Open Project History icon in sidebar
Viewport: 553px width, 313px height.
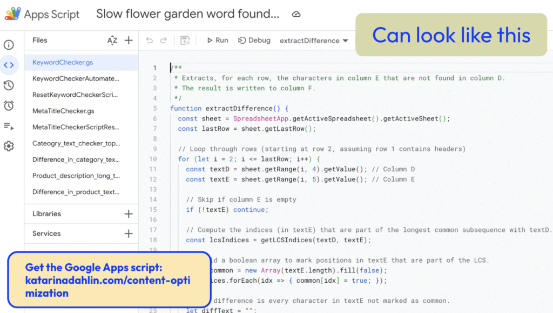tap(9, 85)
